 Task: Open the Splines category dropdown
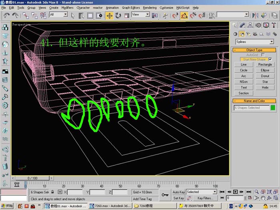point(254,42)
